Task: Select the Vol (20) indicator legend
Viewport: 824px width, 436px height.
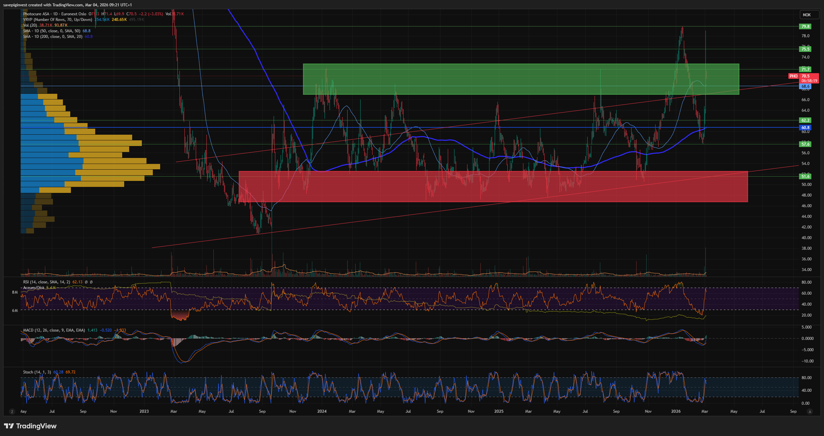Action: [x=30, y=25]
